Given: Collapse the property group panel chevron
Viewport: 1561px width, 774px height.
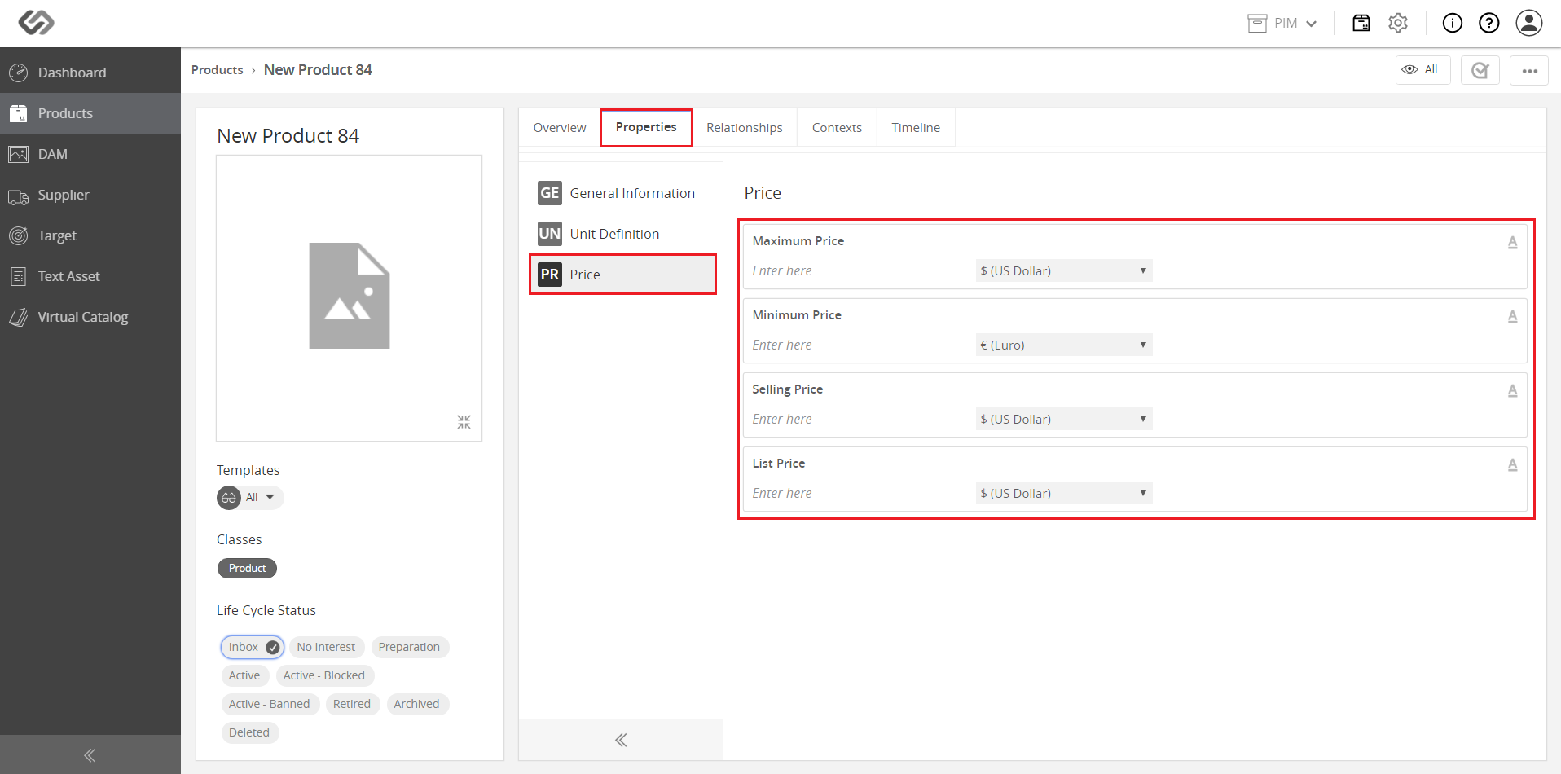Looking at the screenshot, I should point(621,740).
